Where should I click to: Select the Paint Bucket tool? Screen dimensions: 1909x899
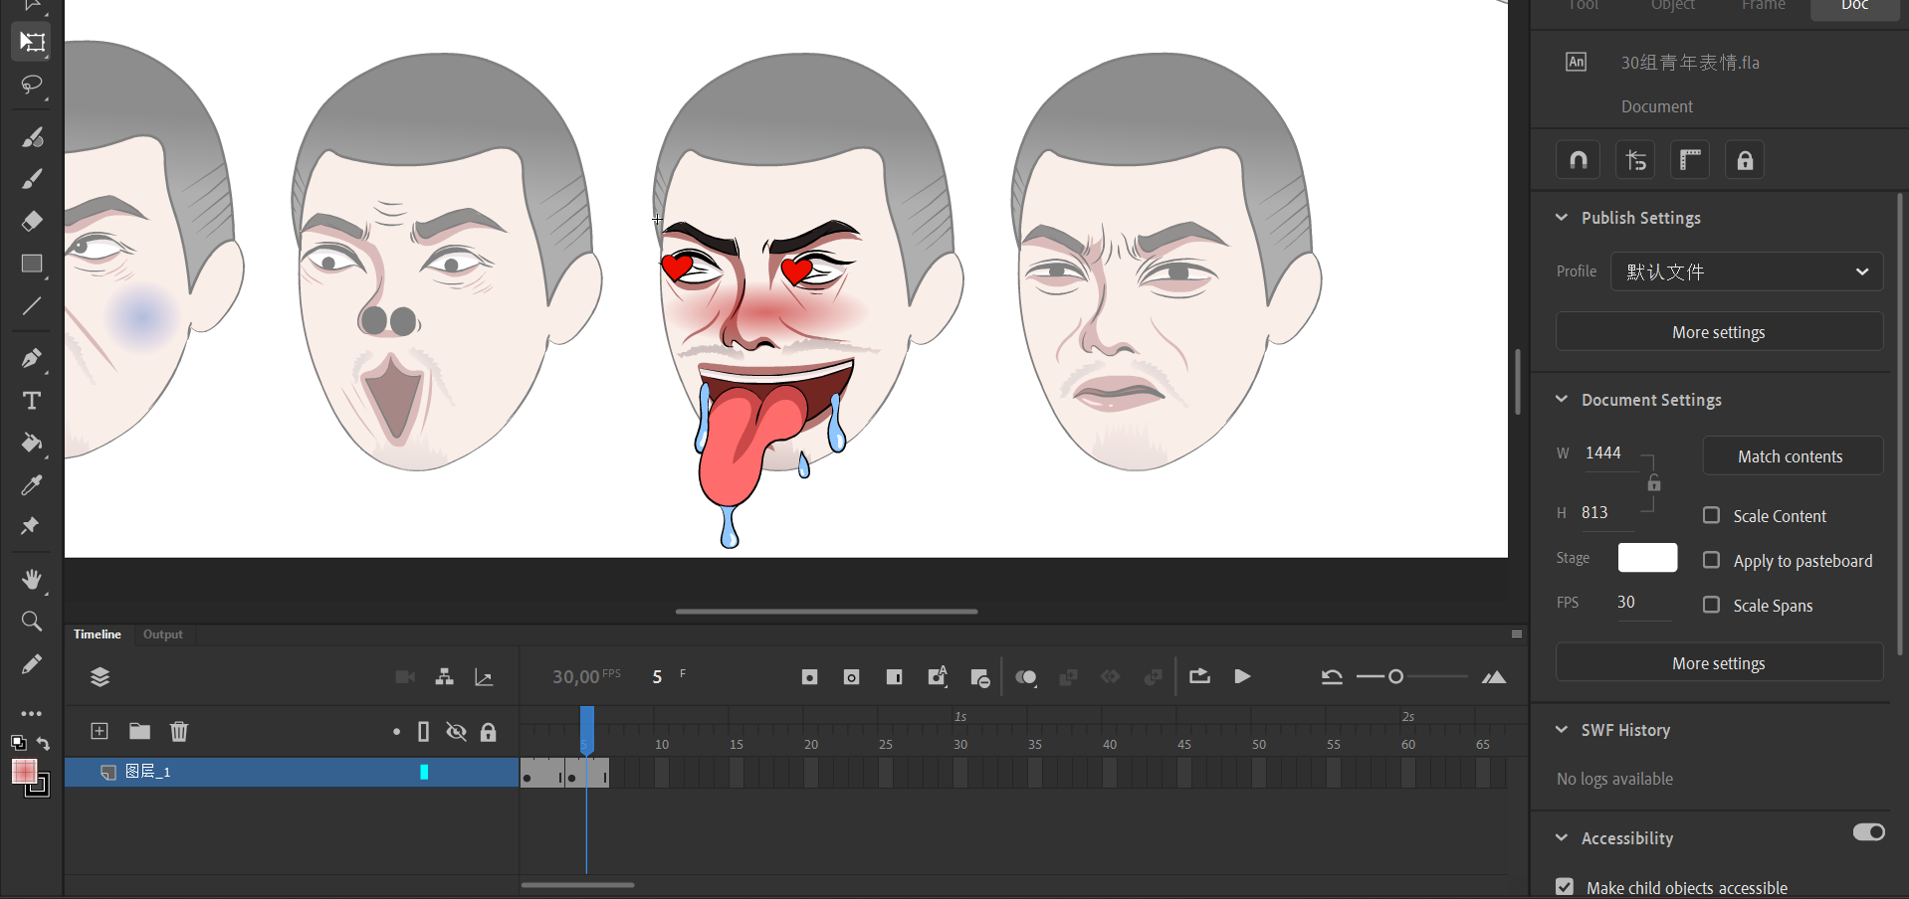[31, 443]
